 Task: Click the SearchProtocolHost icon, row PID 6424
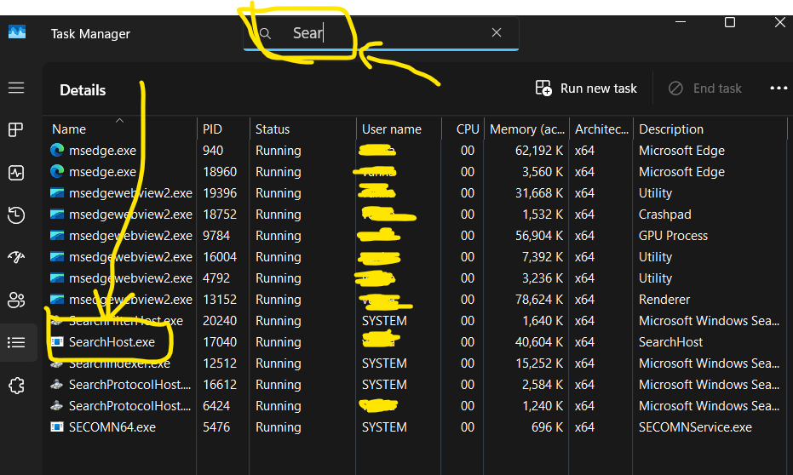point(56,405)
